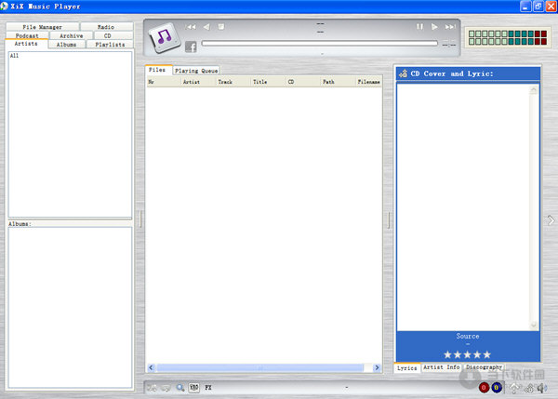Stop playback with the square button
This screenshot has height=399, width=558.
221,27
